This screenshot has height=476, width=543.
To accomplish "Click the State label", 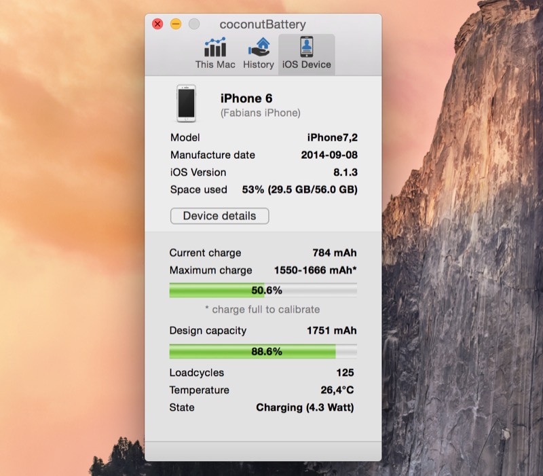I will pyautogui.click(x=182, y=407).
